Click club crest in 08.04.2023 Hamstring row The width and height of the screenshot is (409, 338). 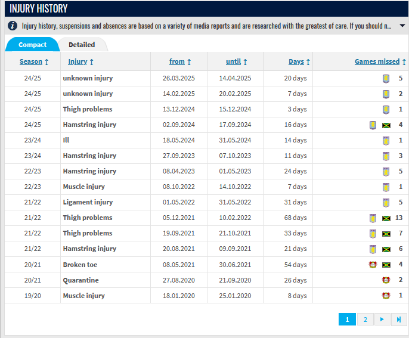coord(386,171)
